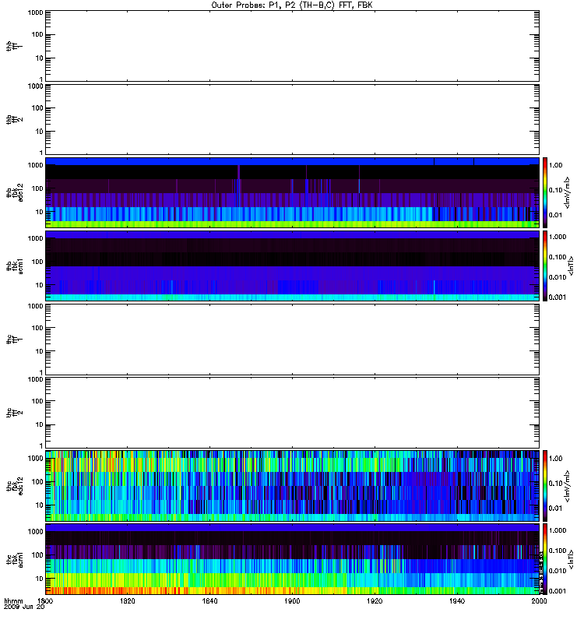Select the empty thc fff 2 plot panel
The width and height of the screenshot is (584, 623).
(x=293, y=413)
